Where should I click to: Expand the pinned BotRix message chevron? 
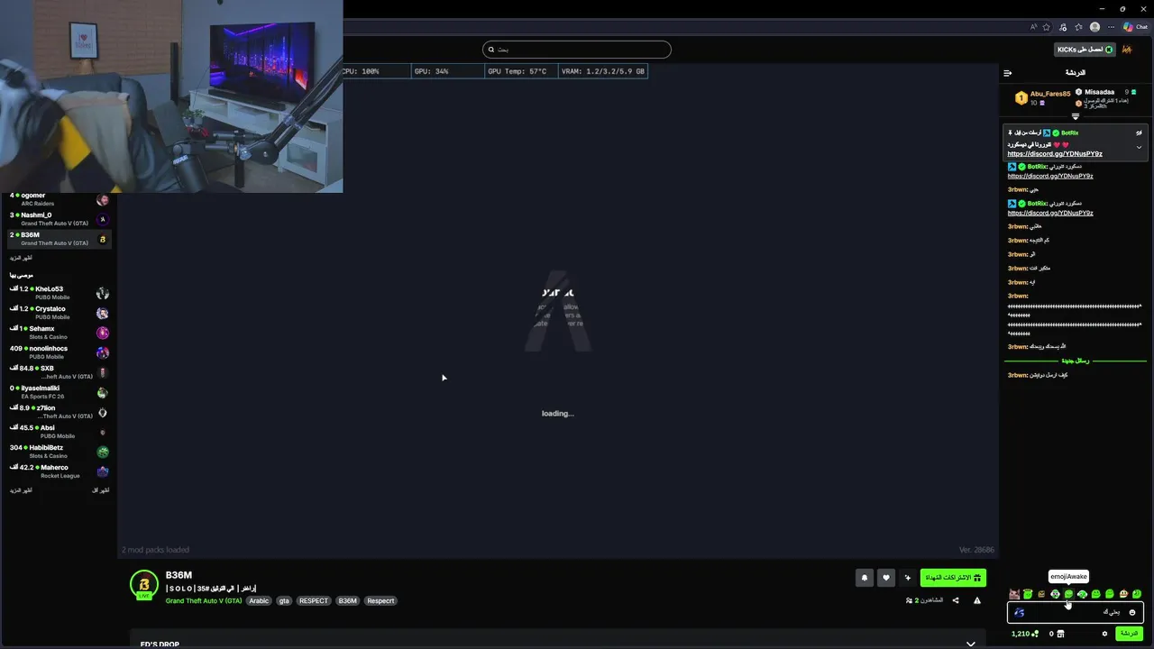point(1139,147)
